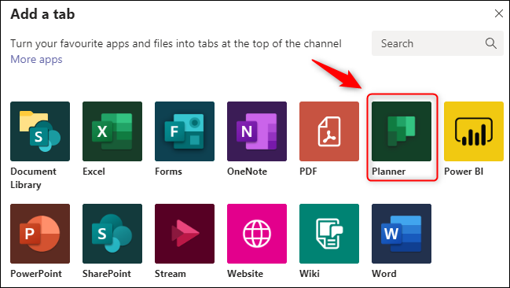This screenshot has width=510, height=288.
Task: Click the magnifier search icon
Action: pos(491,43)
